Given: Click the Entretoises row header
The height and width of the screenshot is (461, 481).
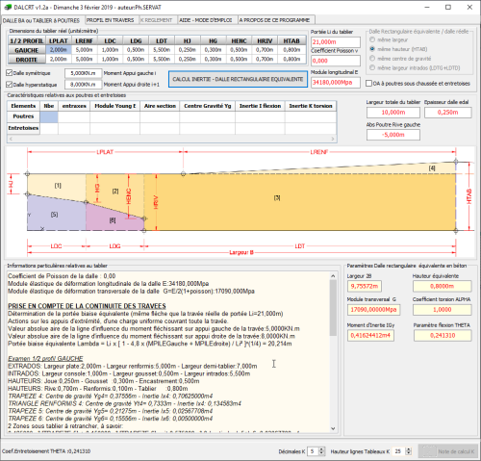Looking at the screenshot, I should tap(23, 128).
